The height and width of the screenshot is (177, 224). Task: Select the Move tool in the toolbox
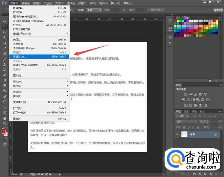click(x=5, y=21)
